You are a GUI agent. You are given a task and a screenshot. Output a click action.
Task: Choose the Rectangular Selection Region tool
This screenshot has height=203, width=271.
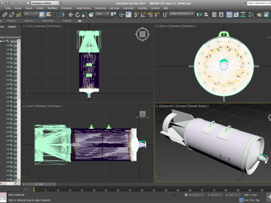coord(55,15)
